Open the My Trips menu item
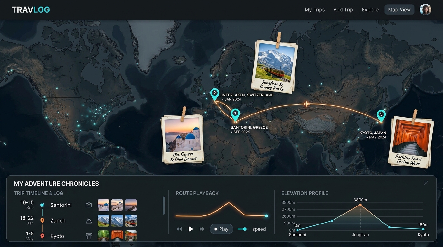Image resolution: width=443 pixels, height=247 pixels. point(315,10)
